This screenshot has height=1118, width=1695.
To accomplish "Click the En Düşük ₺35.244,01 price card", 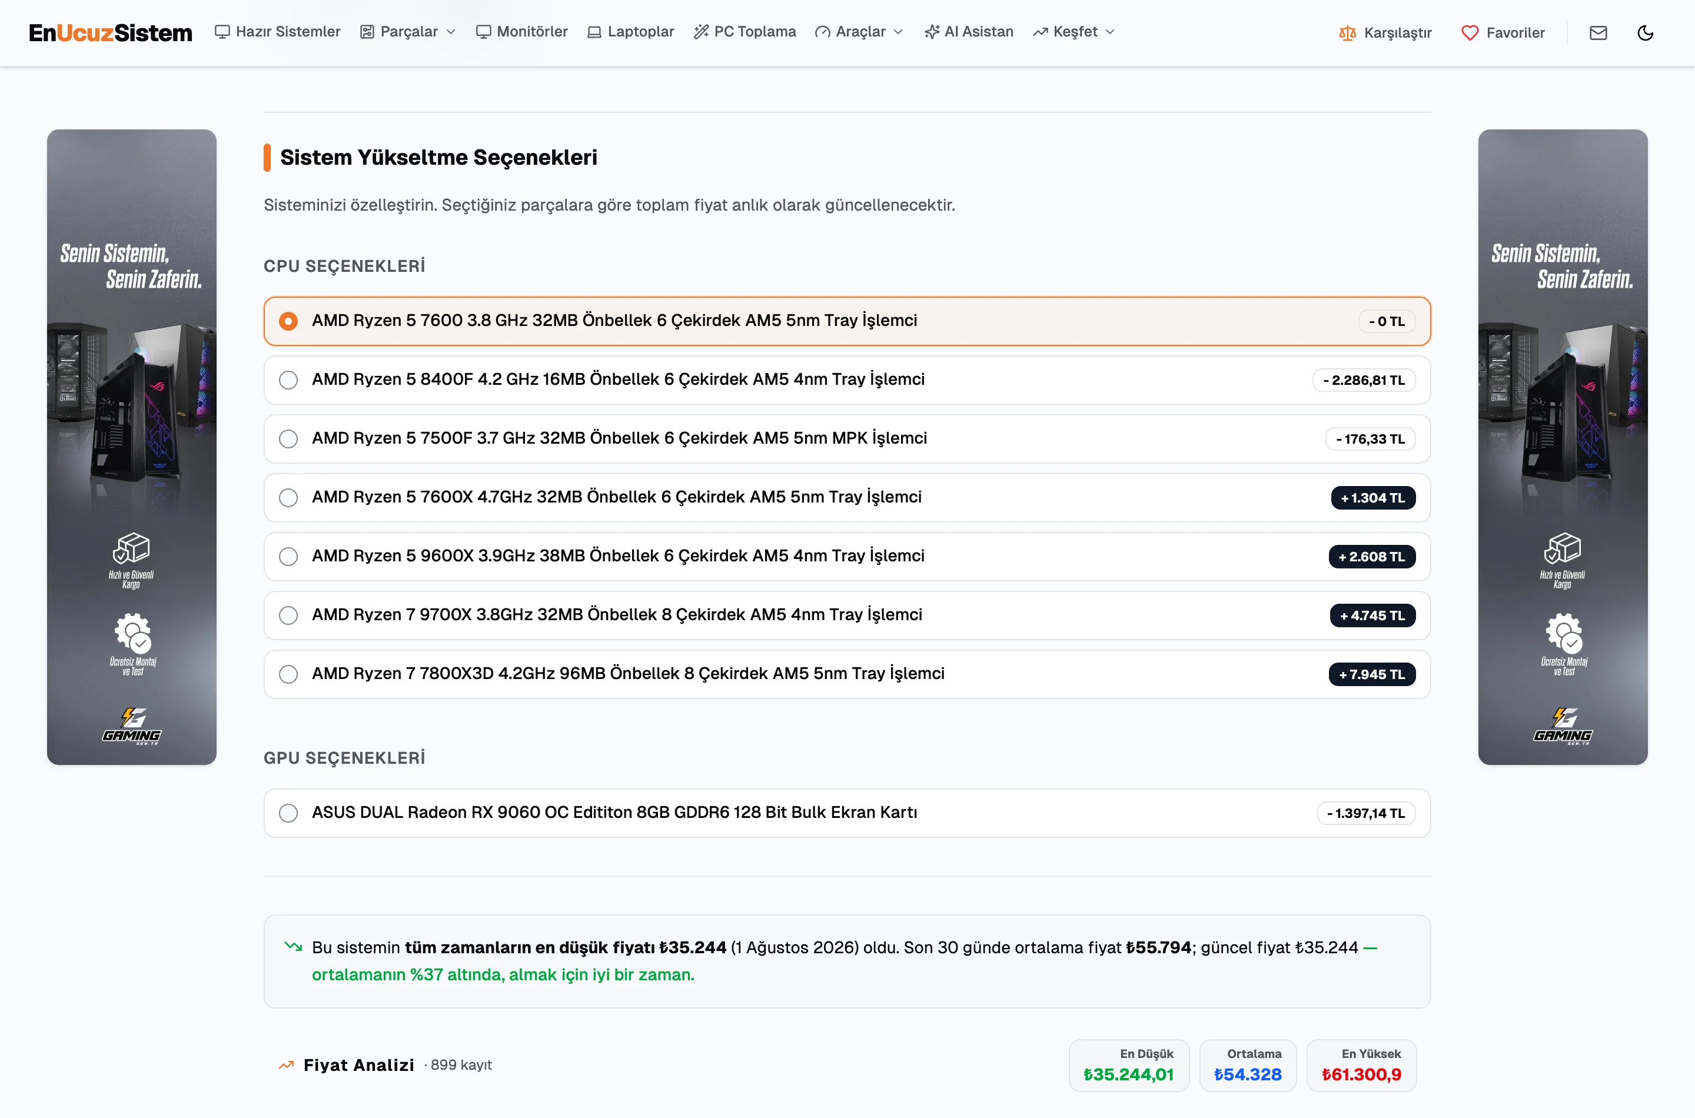I will coord(1128,1065).
